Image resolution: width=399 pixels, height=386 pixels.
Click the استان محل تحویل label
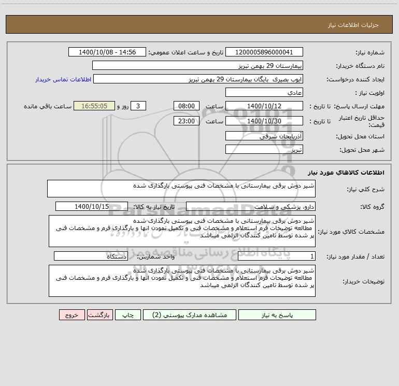click(x=360, y=136)
